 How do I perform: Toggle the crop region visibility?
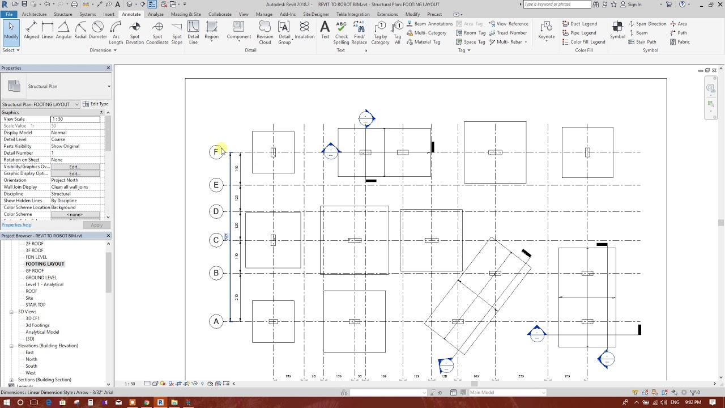186,384
